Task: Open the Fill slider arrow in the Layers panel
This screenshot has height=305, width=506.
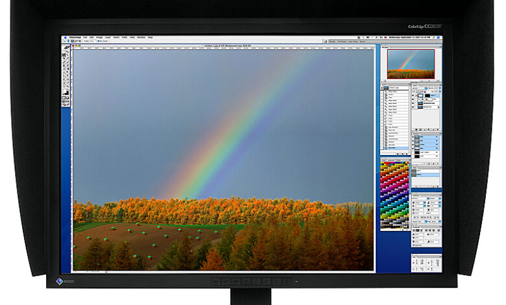Action: pyautogui.click(x=440, y=91)
